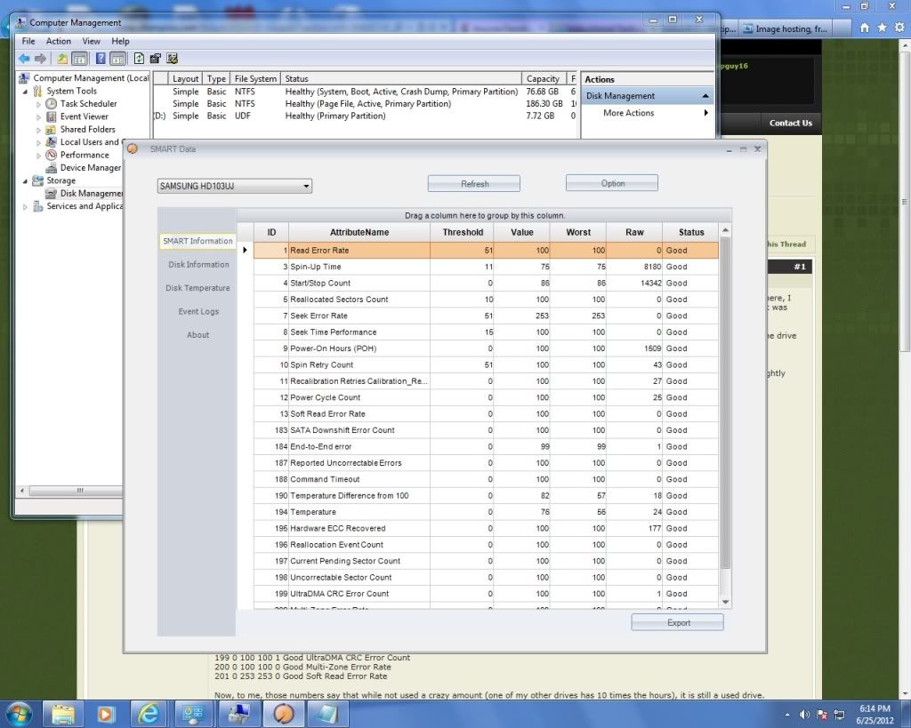Click the More Actions entry in Actions pane

[629, 113]
